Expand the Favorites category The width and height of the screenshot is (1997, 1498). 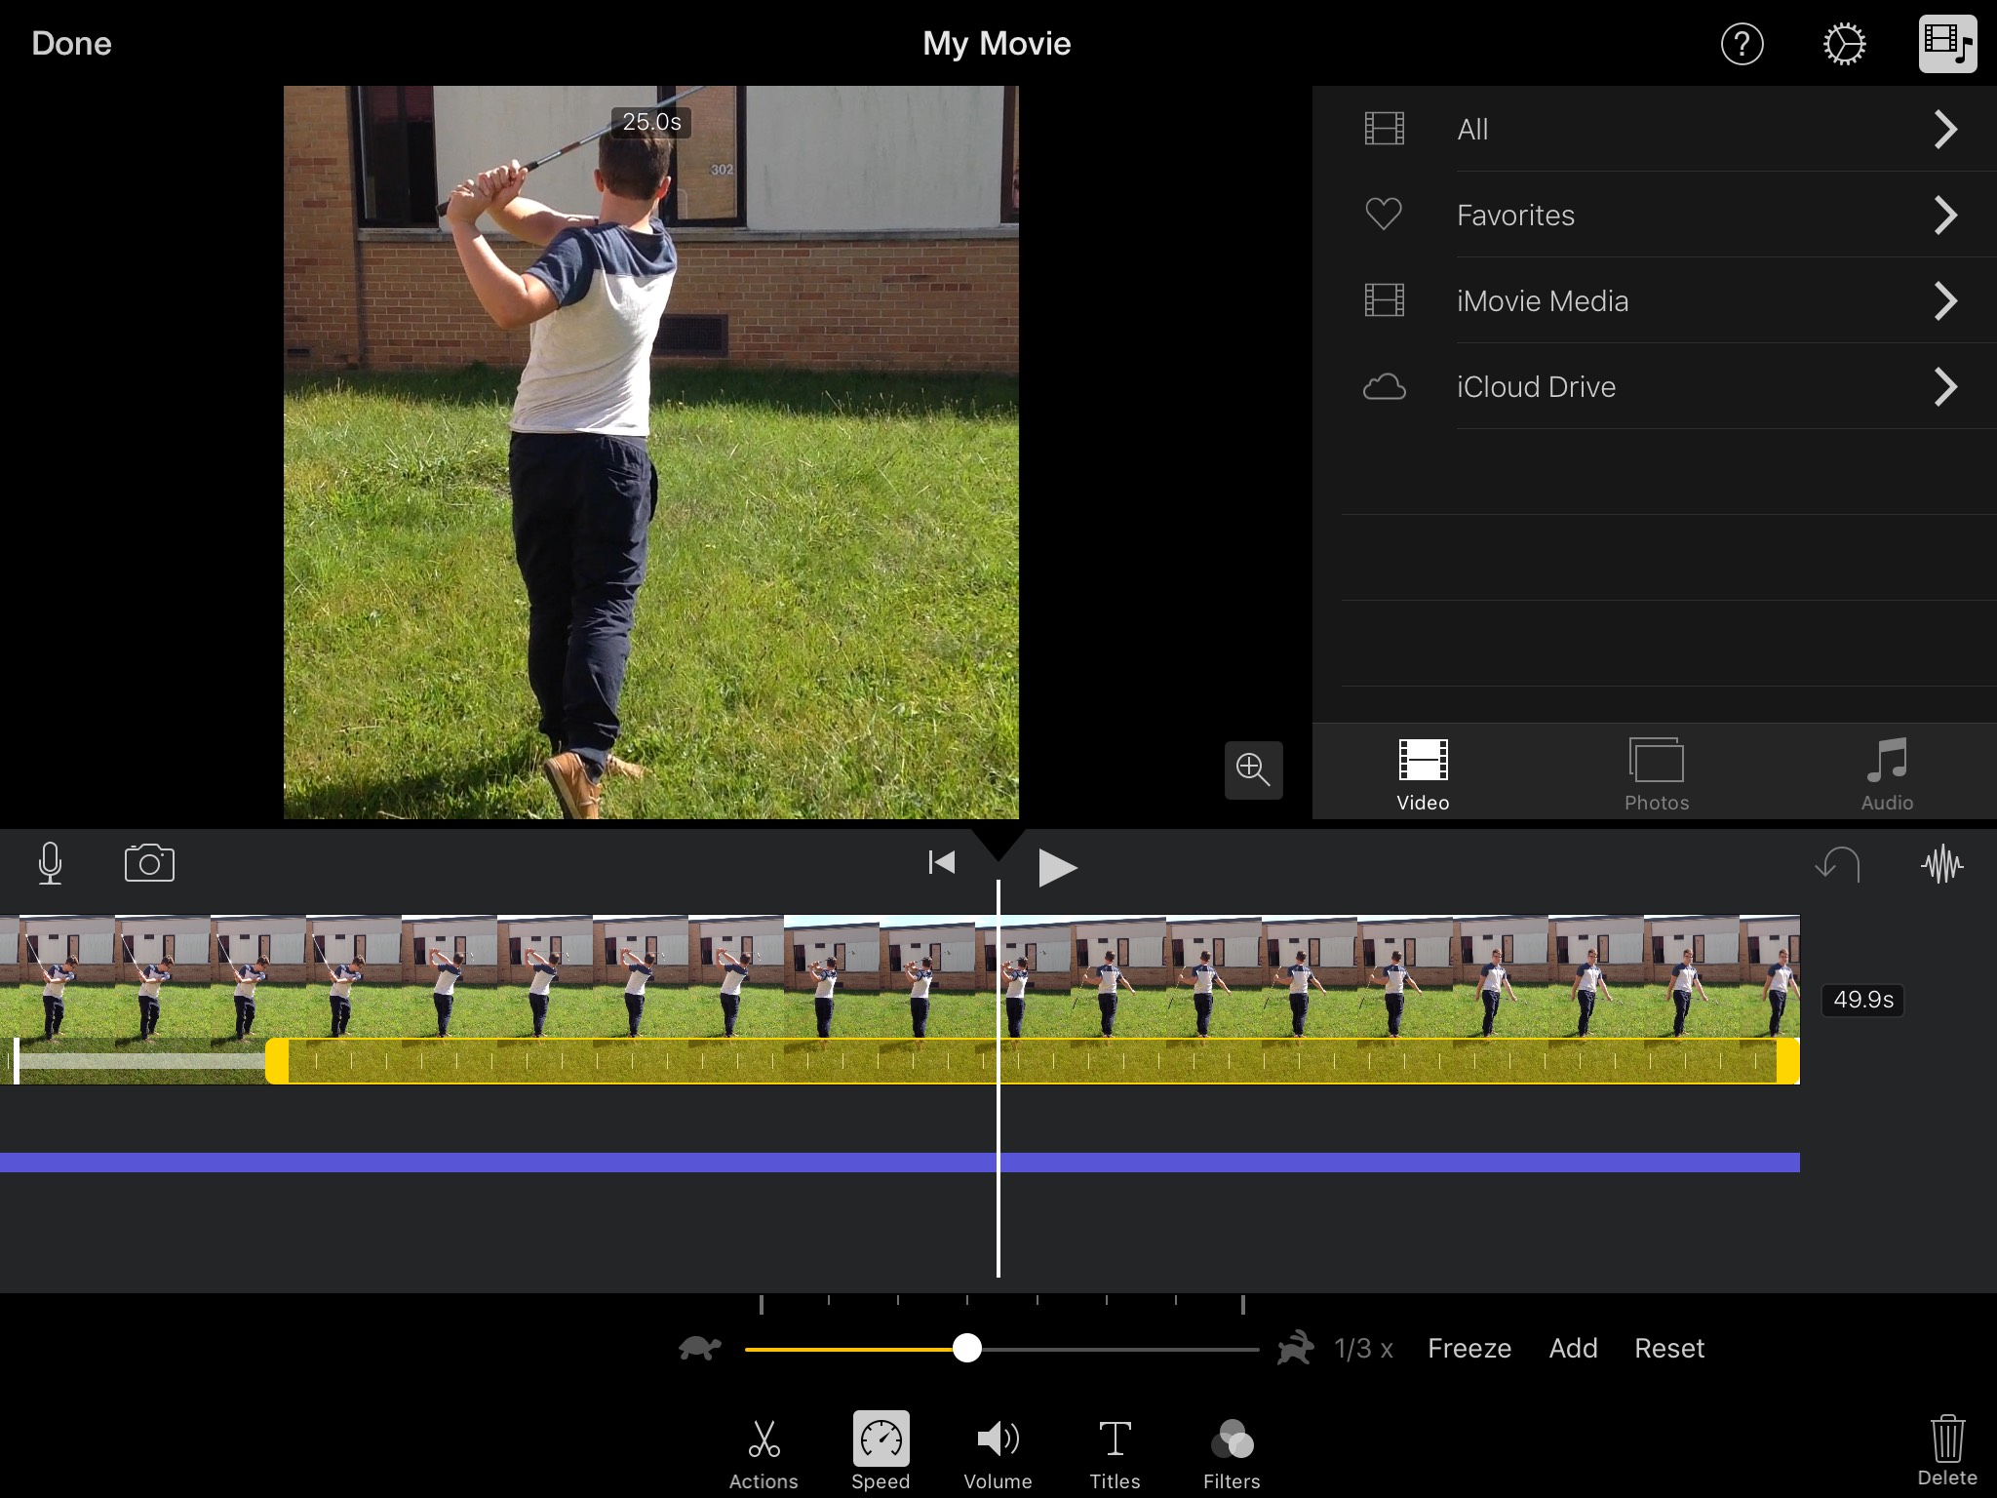1658,216
